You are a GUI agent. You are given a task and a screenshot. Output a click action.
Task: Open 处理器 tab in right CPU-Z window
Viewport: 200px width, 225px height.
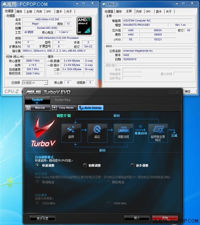(x=109, y=12)
